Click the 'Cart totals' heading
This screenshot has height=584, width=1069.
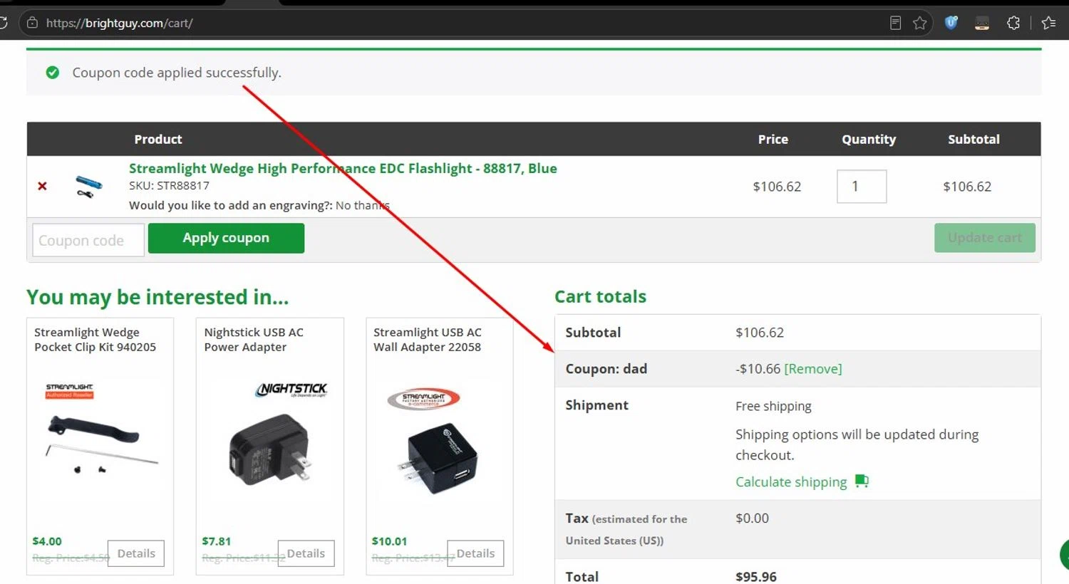(x=600, y=297)
